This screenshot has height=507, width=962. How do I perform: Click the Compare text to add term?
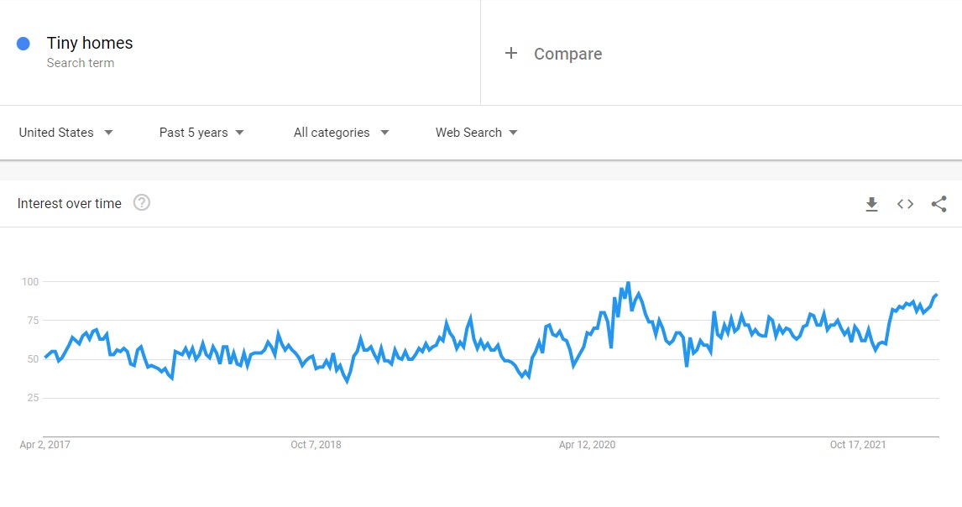point(567,54)
